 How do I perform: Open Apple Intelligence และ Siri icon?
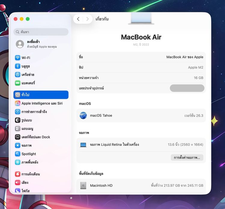pos(18,103)
